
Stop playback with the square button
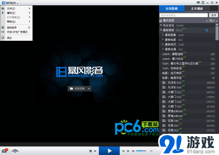pos(91,151)
